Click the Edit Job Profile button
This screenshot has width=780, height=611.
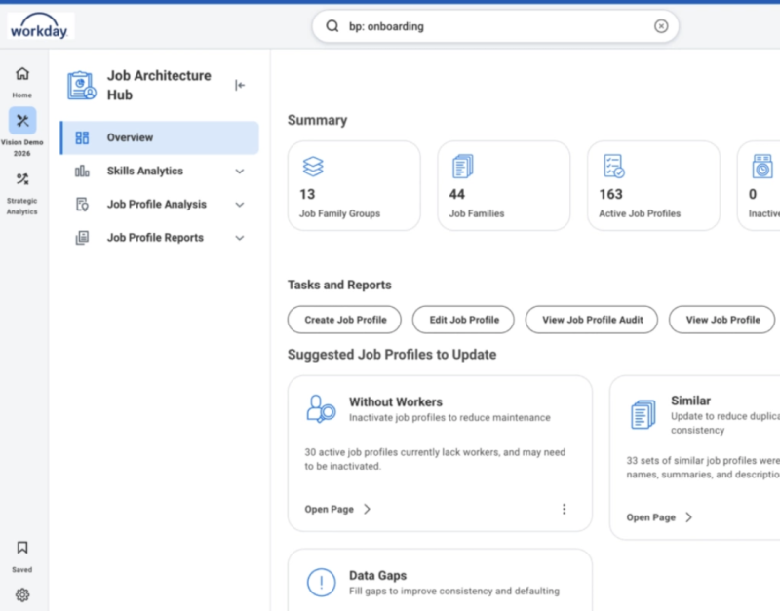463,320
